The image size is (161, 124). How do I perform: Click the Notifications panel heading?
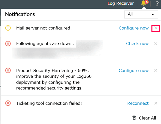tap(20, 14)
